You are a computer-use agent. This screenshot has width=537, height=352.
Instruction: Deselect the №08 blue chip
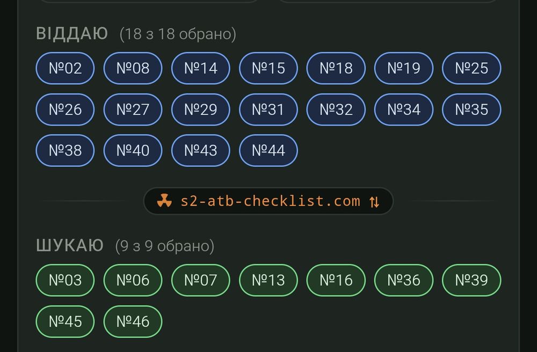coord(133,68)
